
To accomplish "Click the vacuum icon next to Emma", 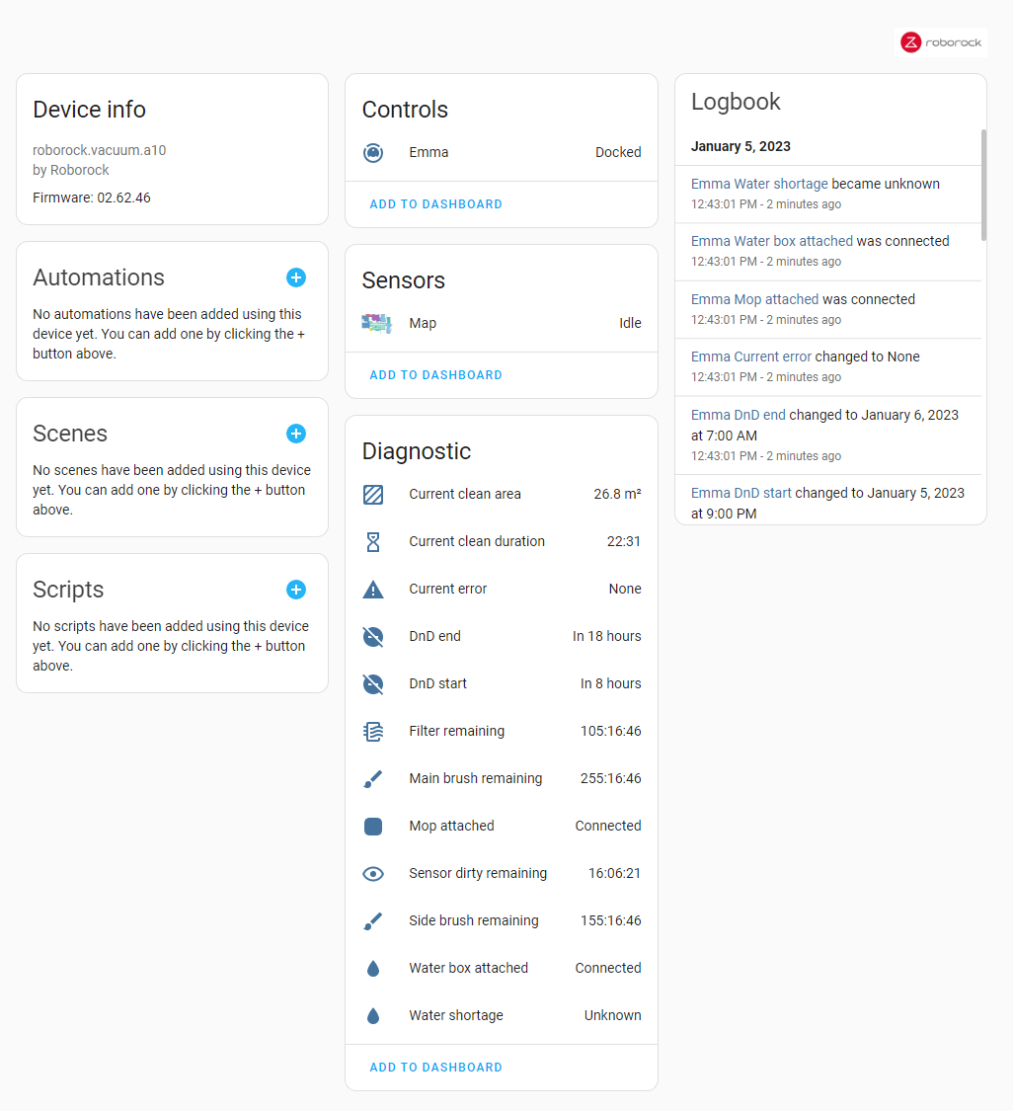I will point(375,153).
